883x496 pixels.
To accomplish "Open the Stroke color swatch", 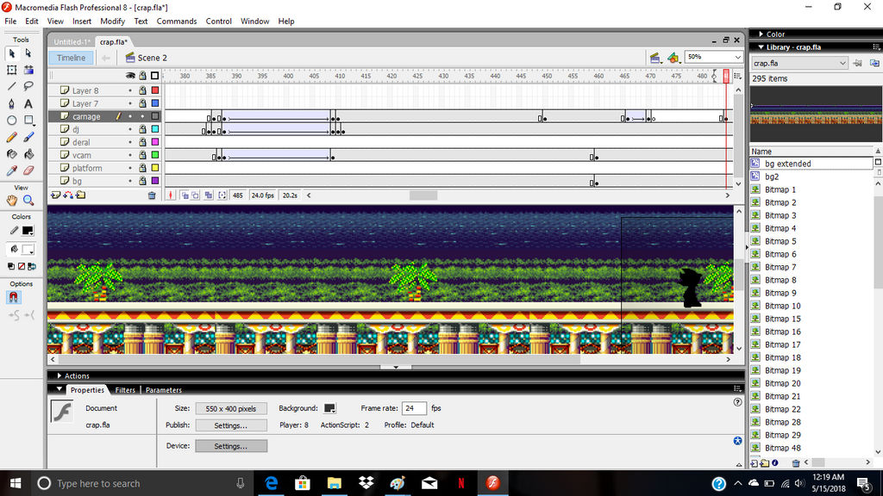I will (x=27, y=231).
